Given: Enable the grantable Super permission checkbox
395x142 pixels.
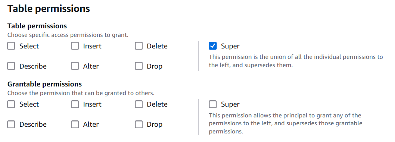Looking at the screenshot, I should click(212, 104).
